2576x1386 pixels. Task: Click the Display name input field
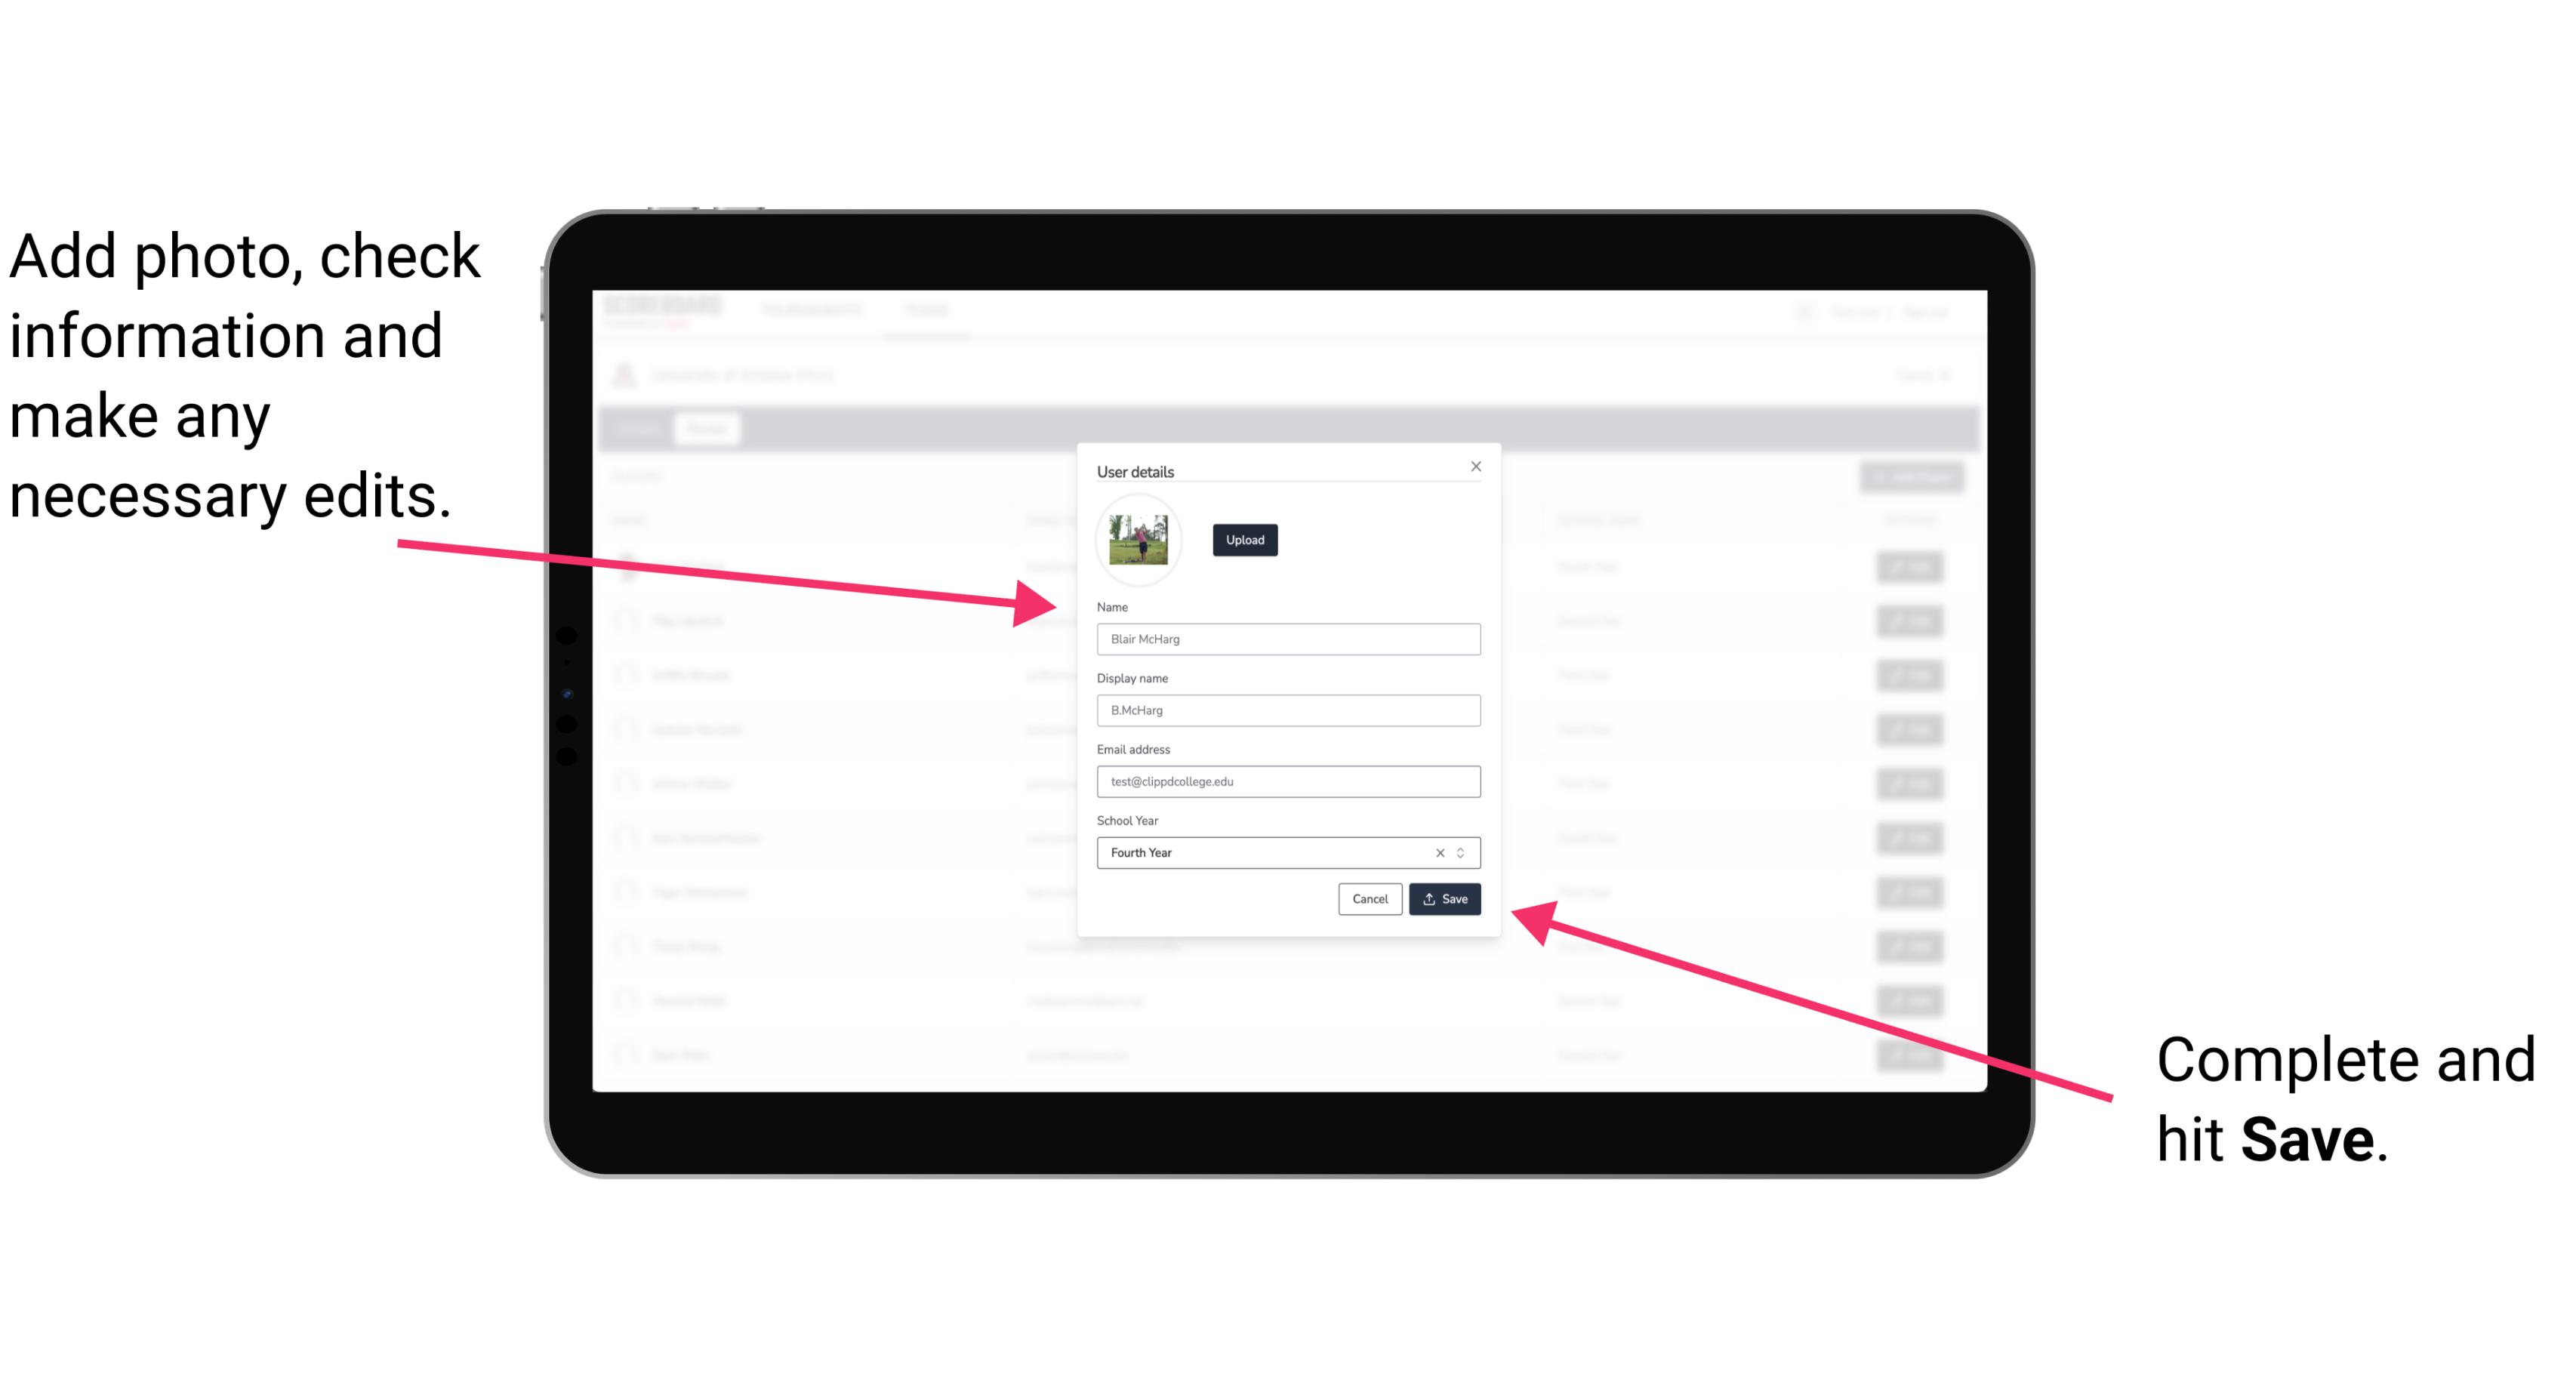(1289, 710)
